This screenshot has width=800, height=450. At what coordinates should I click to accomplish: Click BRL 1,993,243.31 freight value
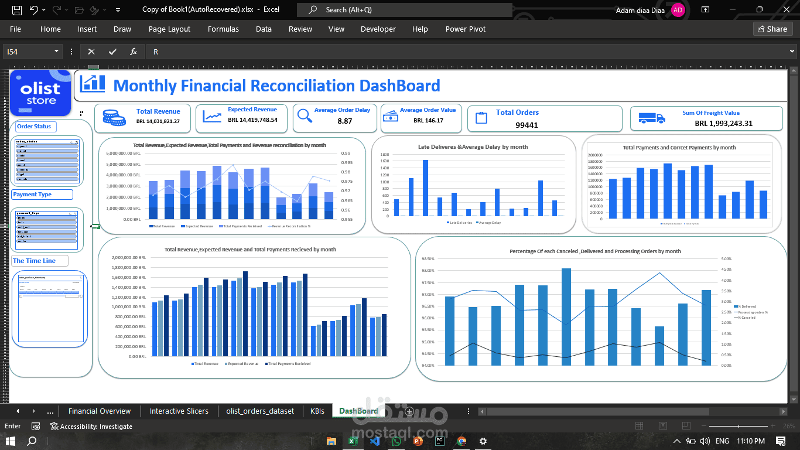pos(724,124)
